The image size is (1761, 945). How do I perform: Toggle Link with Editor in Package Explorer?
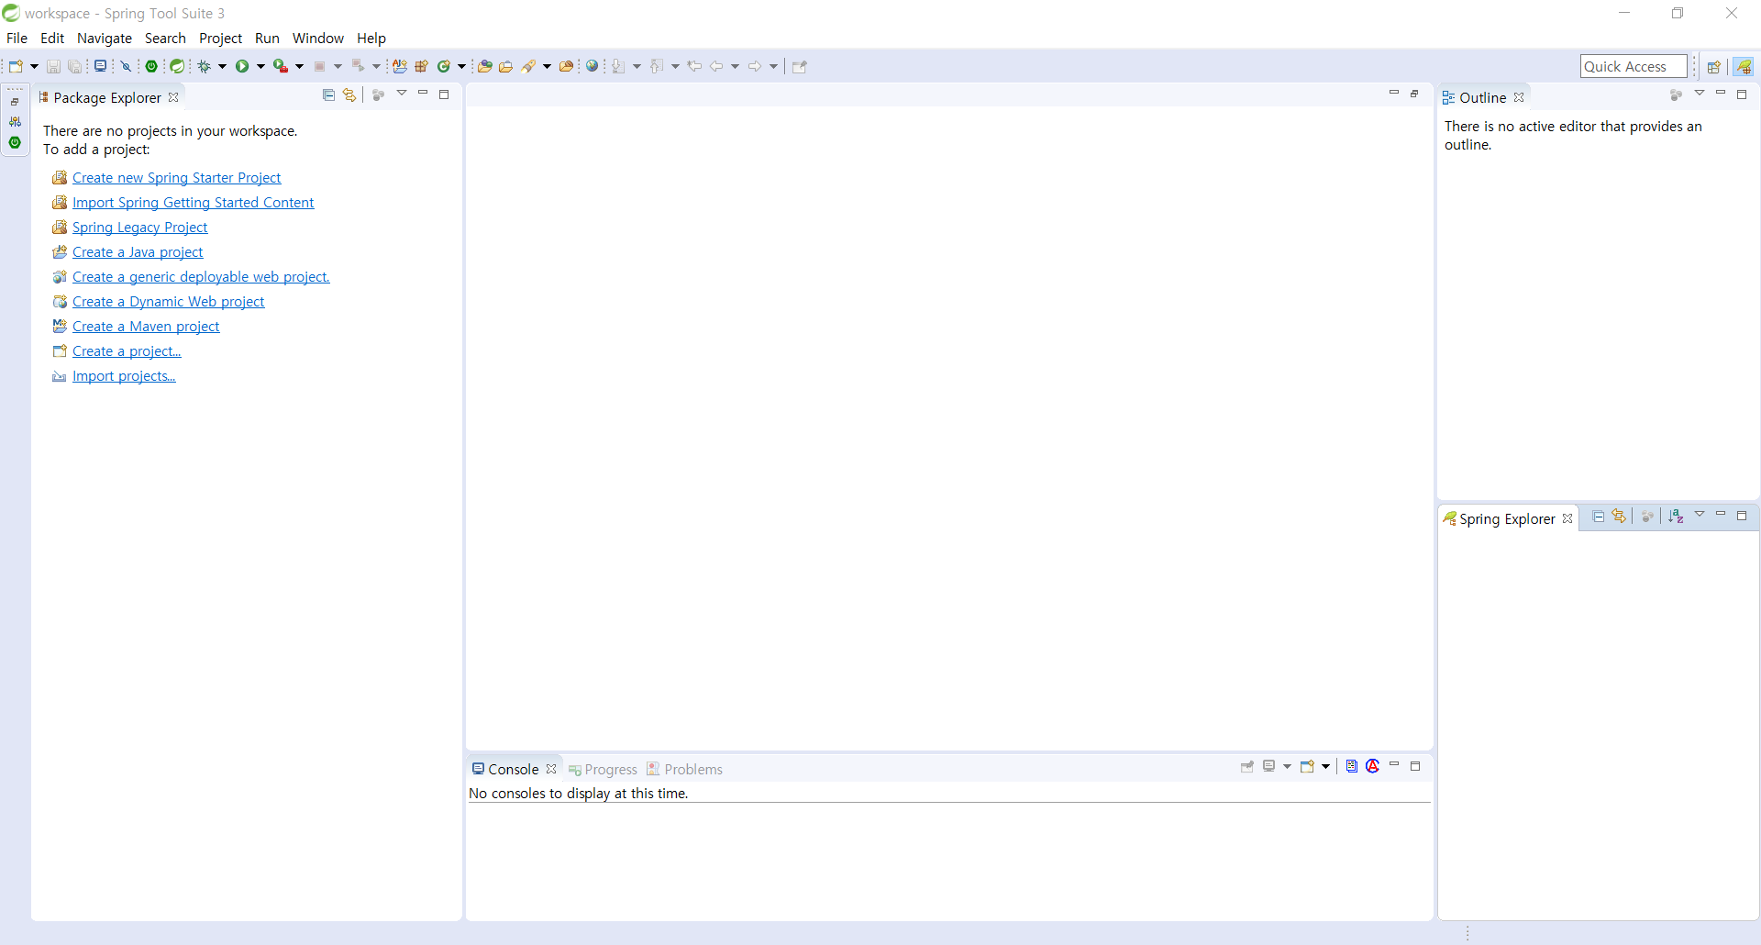349,94
